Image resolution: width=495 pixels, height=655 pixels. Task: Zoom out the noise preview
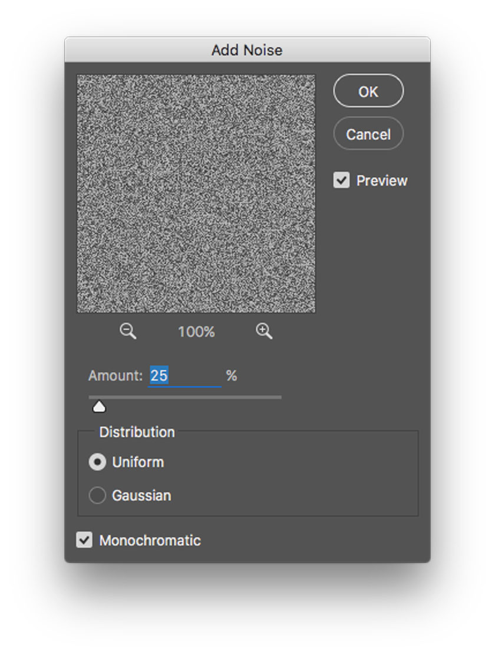click(x=127, y=331)
